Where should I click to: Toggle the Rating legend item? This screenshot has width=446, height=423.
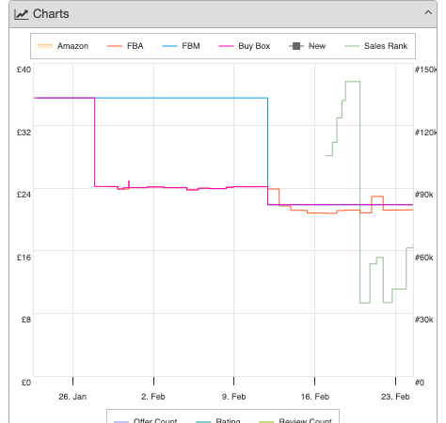(x=218, y=420)
